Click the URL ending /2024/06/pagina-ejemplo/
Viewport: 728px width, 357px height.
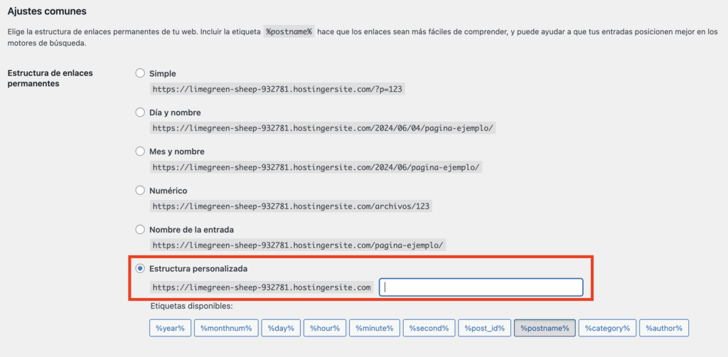(316, 167)
